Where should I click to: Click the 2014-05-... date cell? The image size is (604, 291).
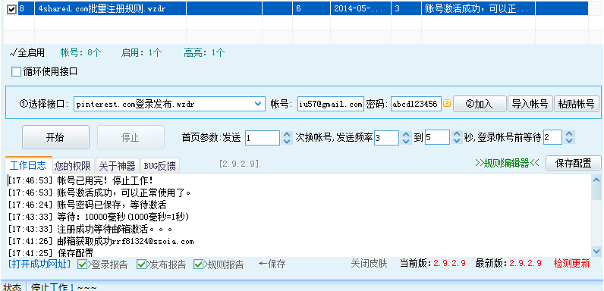360,9
